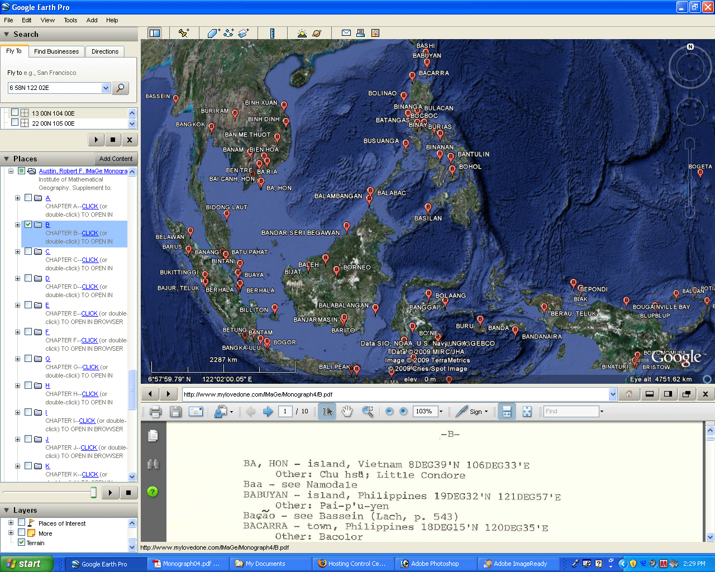
Task: Check folder E checkbox
Action: coord(28,305)
